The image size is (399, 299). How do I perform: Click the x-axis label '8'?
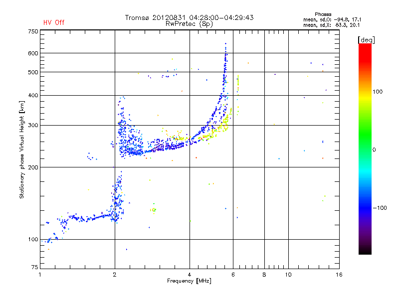pyautogui.click(x=264, y=275)
